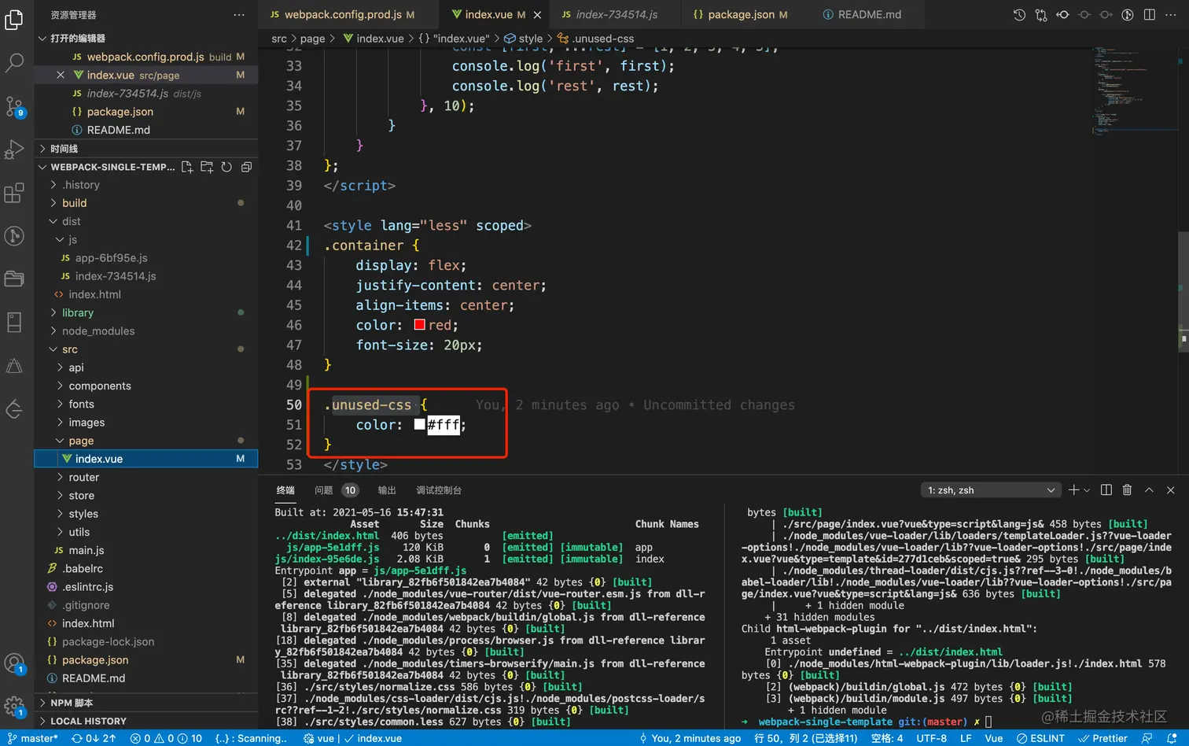Open app-6bf95e.js in dist/js folder
This screenshot has width=1189, height=746.
click(112, 258)
